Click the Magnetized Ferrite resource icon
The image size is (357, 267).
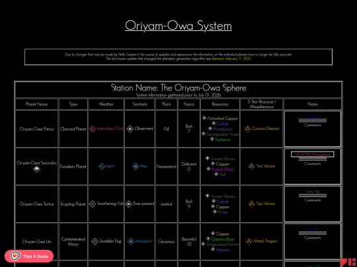[x=204, y=244]
